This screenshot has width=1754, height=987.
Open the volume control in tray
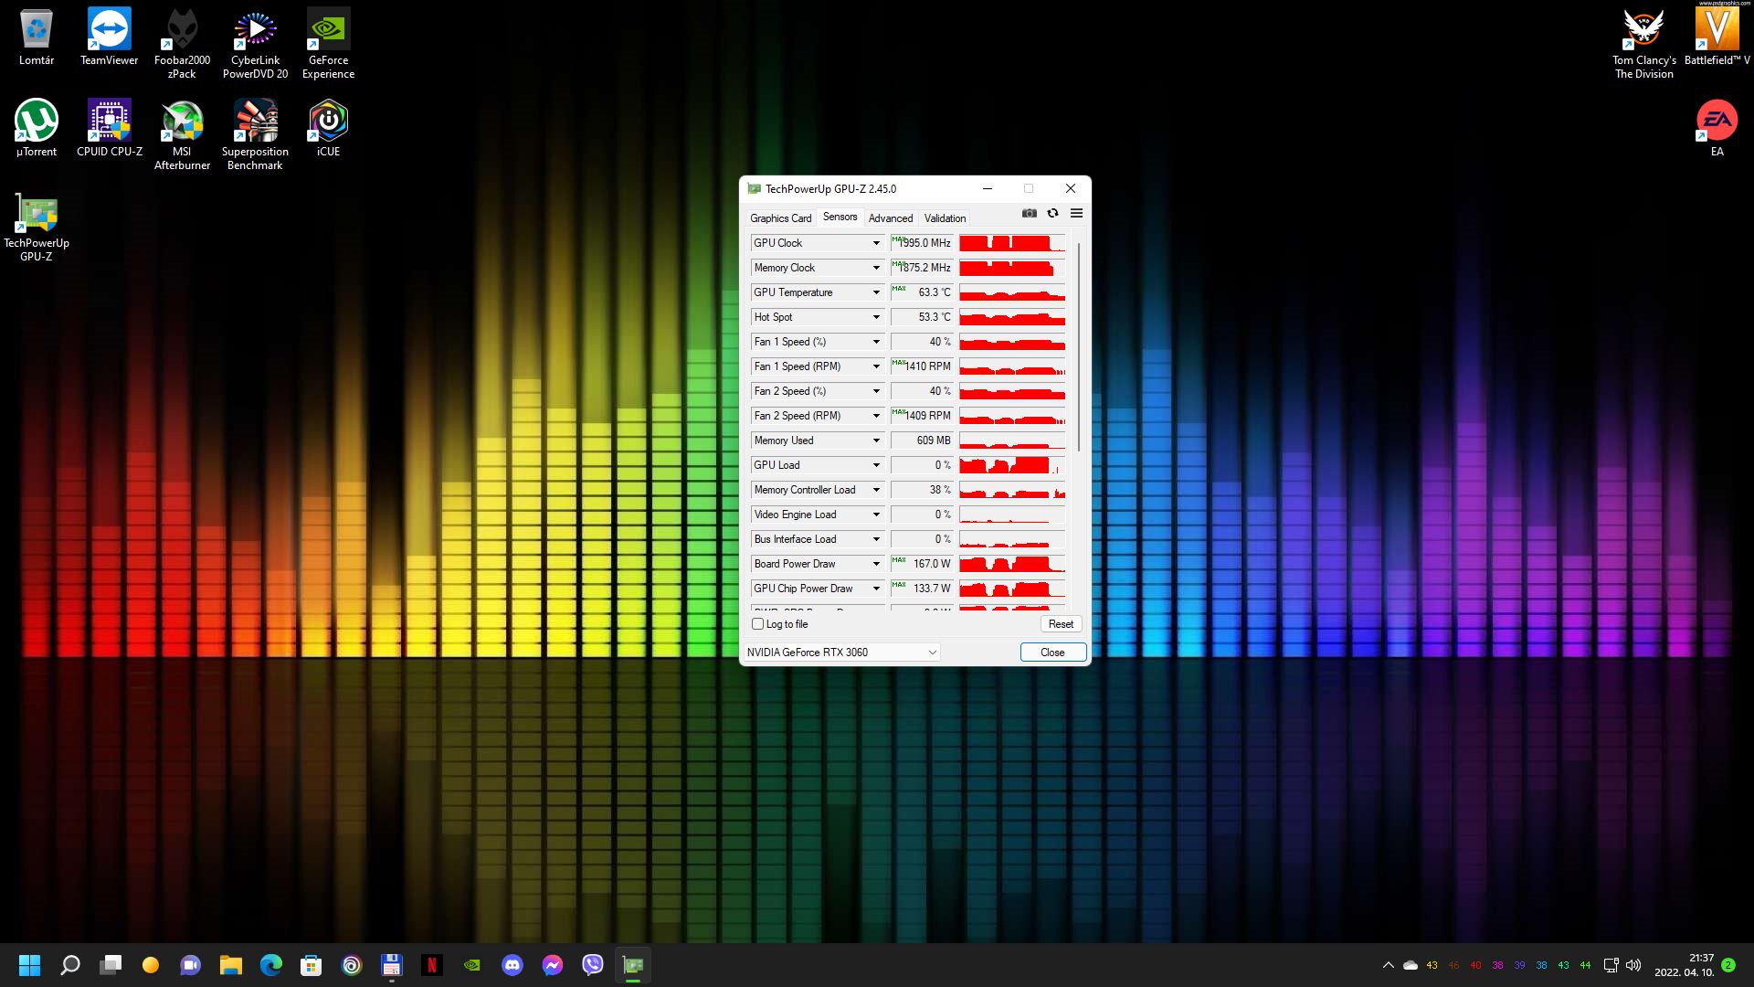(x=1633, y=965)
